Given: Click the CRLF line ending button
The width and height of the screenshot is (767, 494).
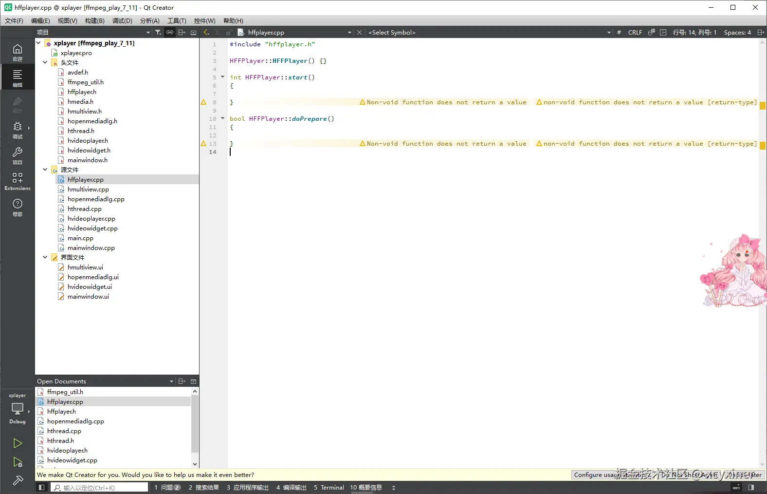Looking at the screenshot, I should point(635,32).
